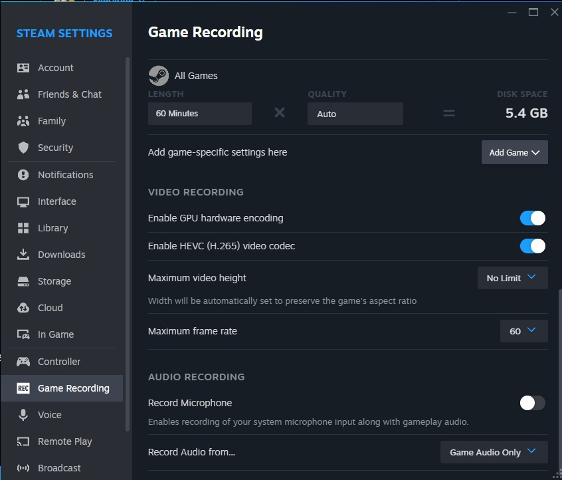Click the All Games label

[x=196, y=76]
